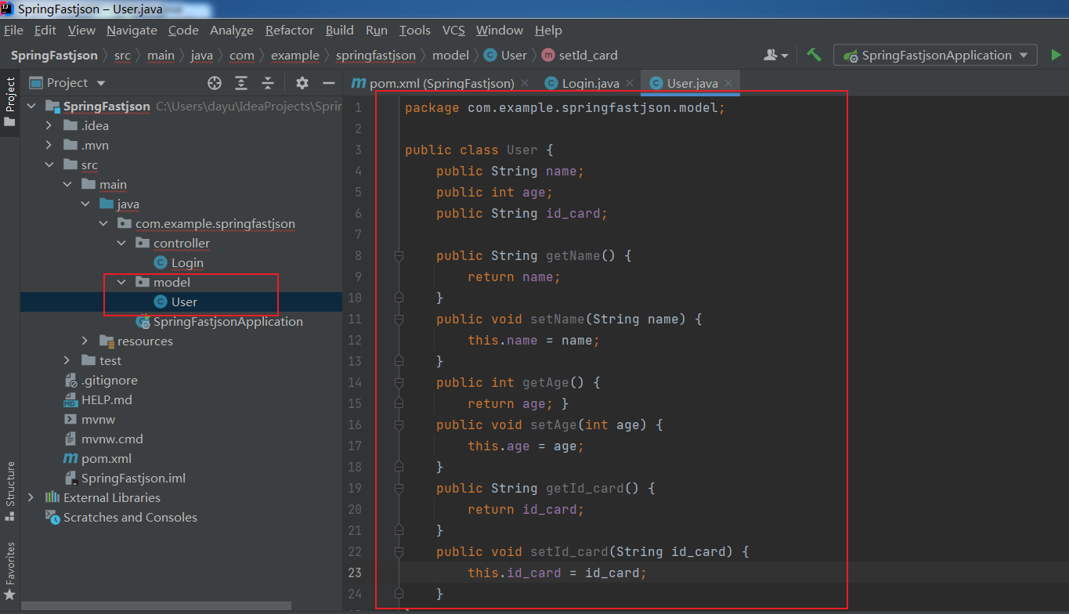
Task: Open the Build menu
Action: click(x=340, y=31)
